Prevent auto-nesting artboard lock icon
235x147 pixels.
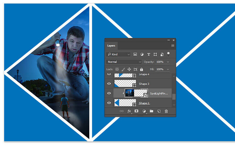tap(135, 69)
